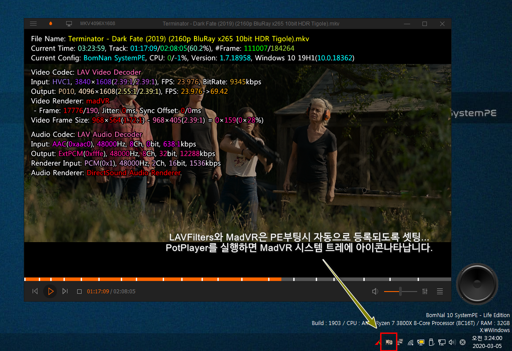512x351 pixels.
Task: Maximize the PotPlayer window
Action: coord(425,23)
